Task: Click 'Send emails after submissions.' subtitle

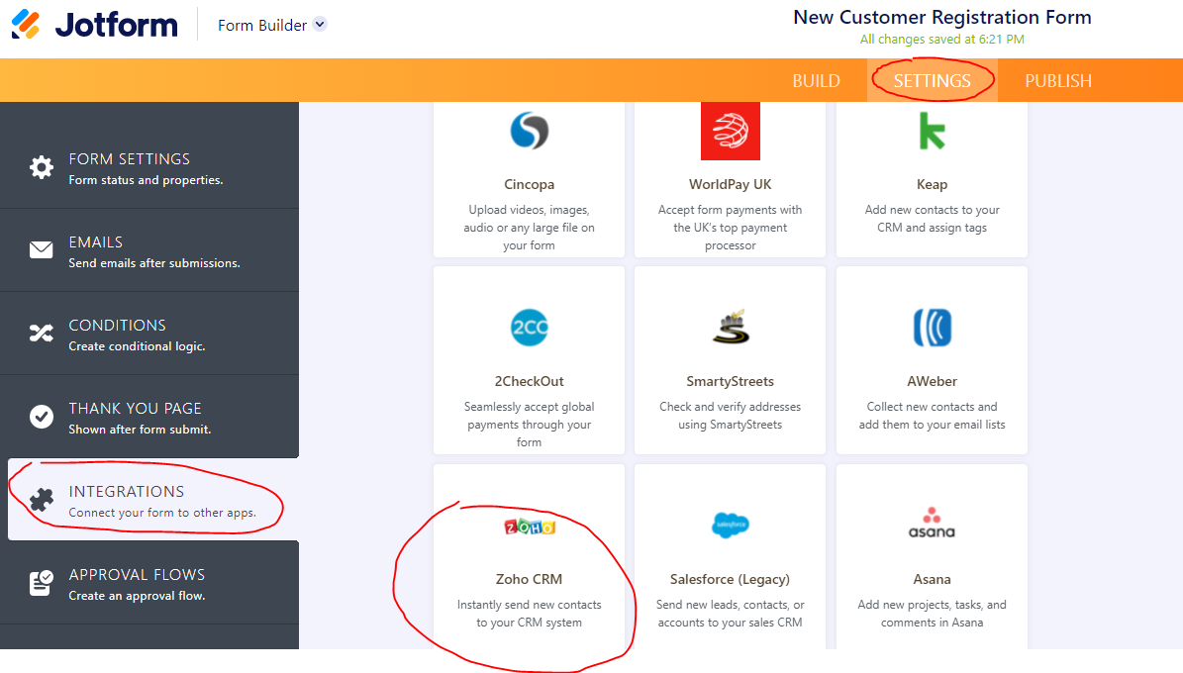Action: [153, 263]
